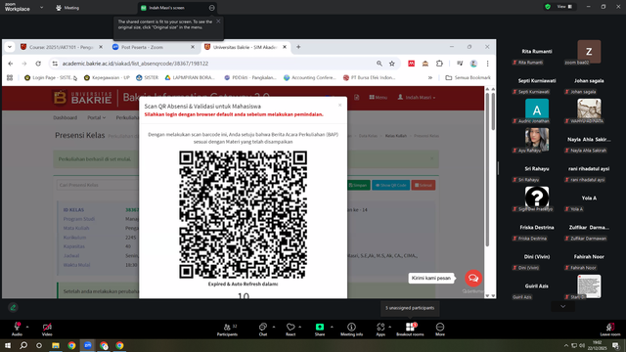Open the Windows Start menu
Viewport: 626px width, 352px height.
8,345
